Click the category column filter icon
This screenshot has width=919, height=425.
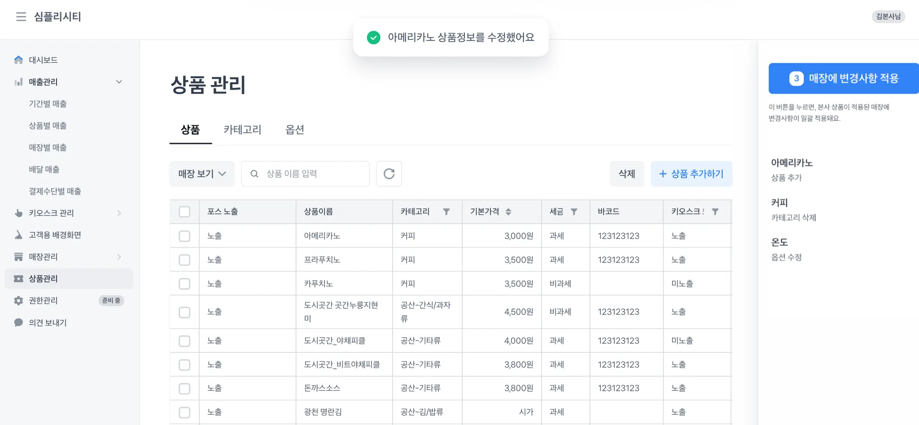[446, 212]
